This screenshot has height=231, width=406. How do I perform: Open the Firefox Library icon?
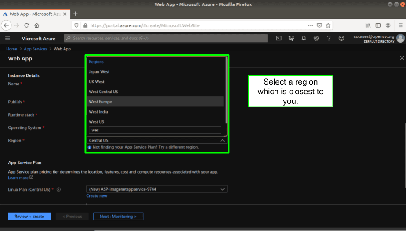click(x=368, y=25)
